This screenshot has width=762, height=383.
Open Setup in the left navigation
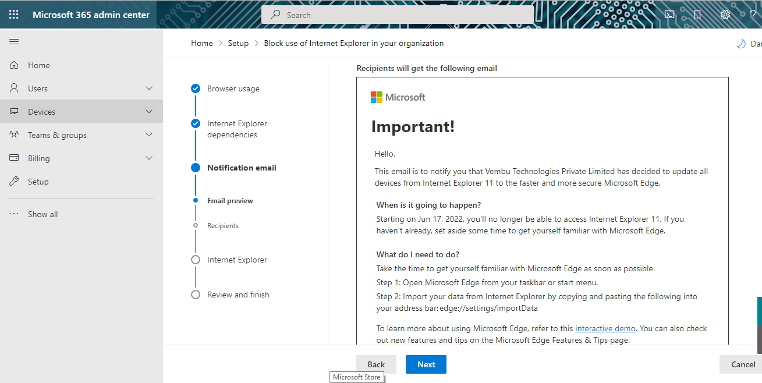point(81,182)
